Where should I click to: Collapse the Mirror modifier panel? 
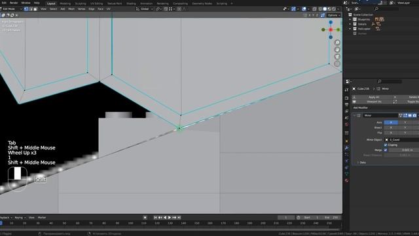point(354,115)
